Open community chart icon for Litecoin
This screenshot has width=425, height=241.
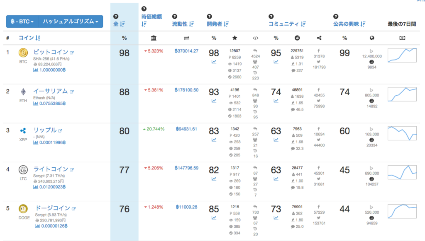pyautogui.click(x=276, y=179)
